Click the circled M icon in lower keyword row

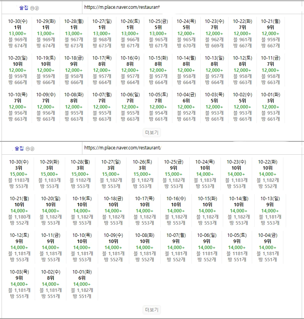[x=27, y=149]
